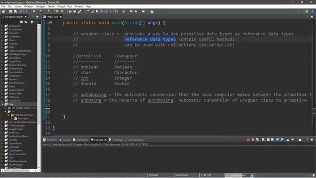Open the Navigate menu
Viewport: 316px width, 178px height.
[x=40, y=6]
